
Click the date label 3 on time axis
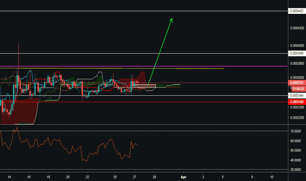(203, 177)
